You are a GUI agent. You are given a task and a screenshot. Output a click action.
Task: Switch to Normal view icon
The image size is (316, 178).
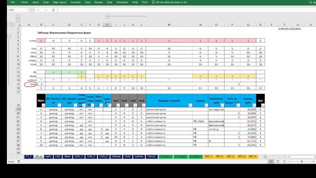271,162
